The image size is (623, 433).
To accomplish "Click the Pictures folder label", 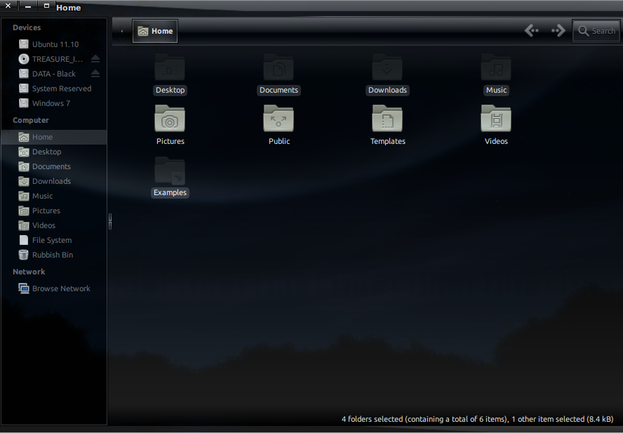I will coord(170,141).
